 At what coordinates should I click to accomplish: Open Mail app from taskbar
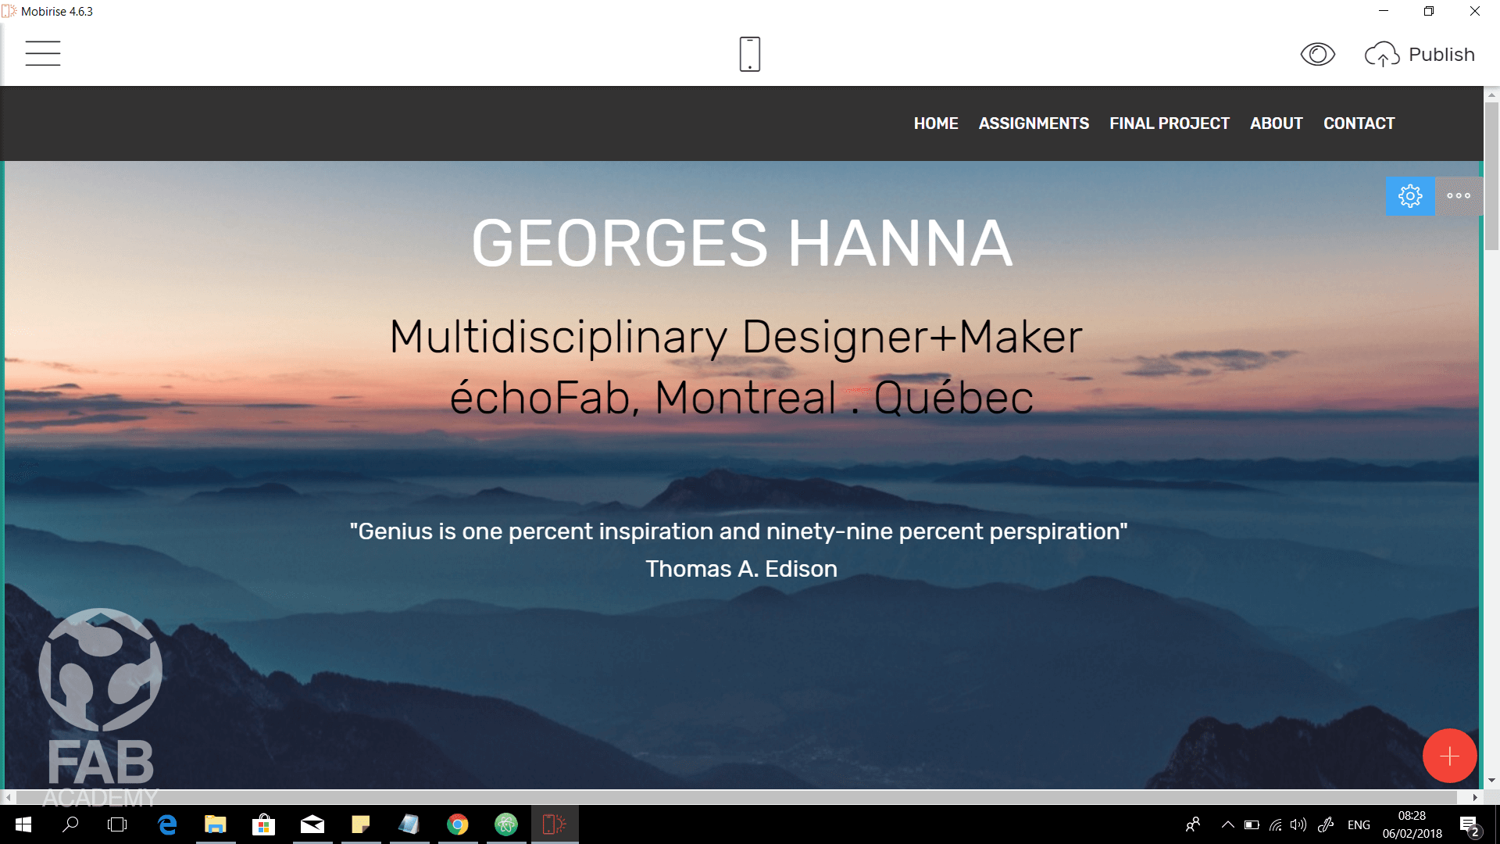(312, 824)
